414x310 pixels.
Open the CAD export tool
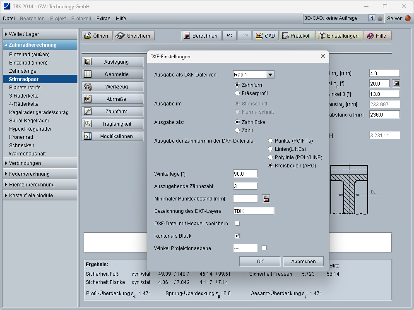click(x=265, y=36)
